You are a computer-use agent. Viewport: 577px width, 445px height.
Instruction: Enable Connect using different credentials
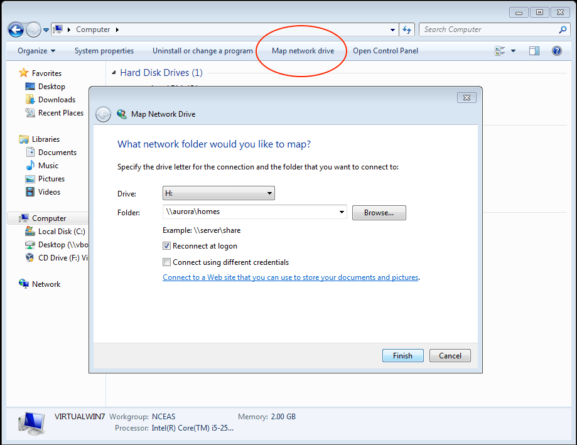(x=167, y=262)
